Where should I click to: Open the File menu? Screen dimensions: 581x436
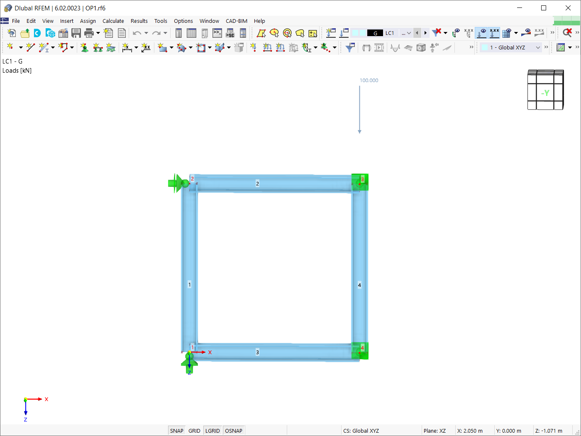[x=16, y=21]
